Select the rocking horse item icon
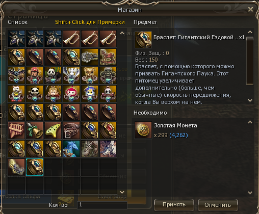This screenshot has height=214, width=259. 108,57
